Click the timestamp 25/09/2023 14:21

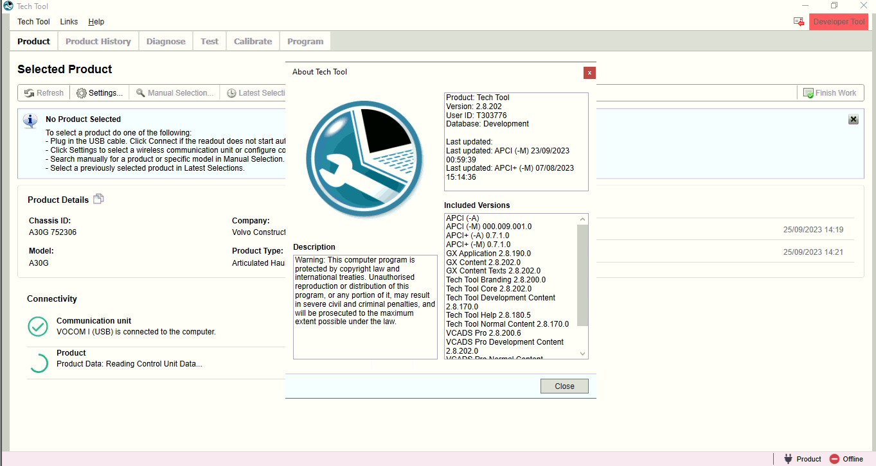pos(813,252)
